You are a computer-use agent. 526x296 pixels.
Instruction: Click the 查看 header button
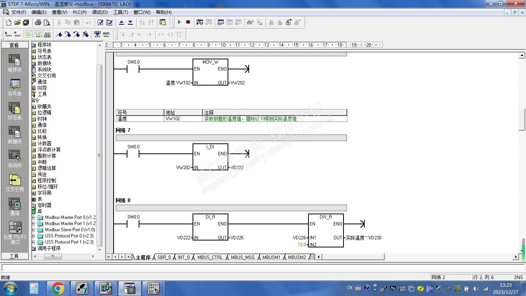pyautogui.click(x=15, y=45)
